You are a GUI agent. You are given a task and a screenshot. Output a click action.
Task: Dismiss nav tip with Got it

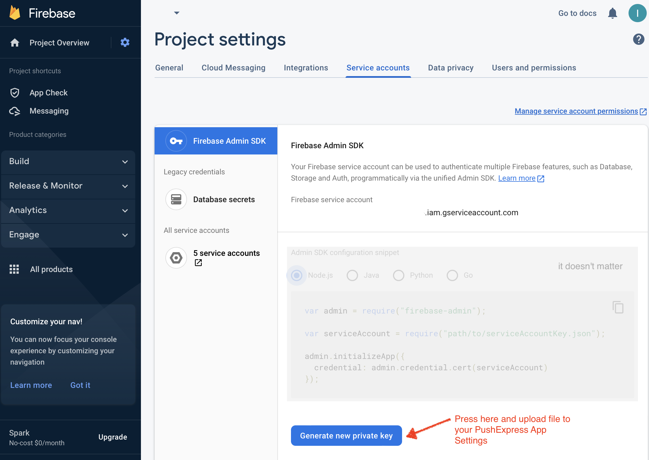point(80,385)
